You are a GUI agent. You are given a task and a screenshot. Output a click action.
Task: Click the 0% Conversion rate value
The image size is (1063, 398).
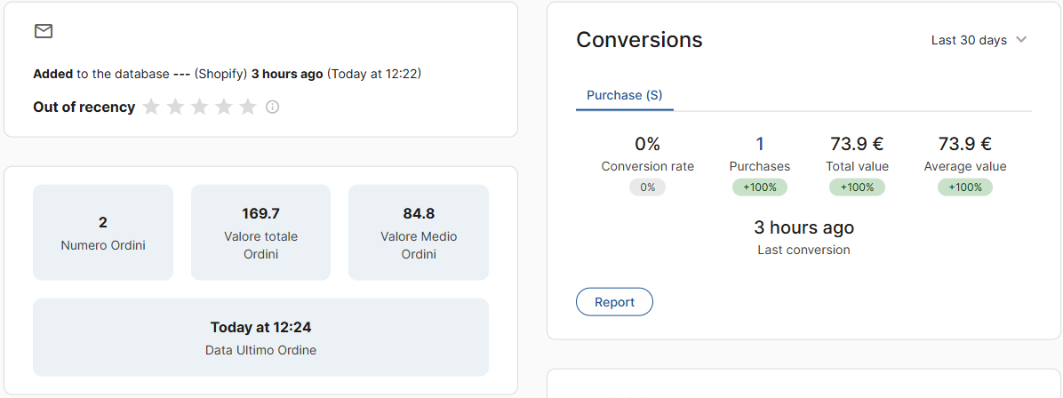point(647,144)
